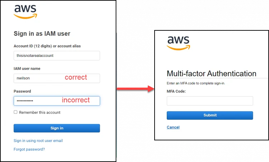The image size is (269, 162).
Task: Follow the Forgot password? link
Action: pos(29,149)
